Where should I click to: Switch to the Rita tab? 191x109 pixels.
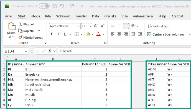click(x=48, y=16)
